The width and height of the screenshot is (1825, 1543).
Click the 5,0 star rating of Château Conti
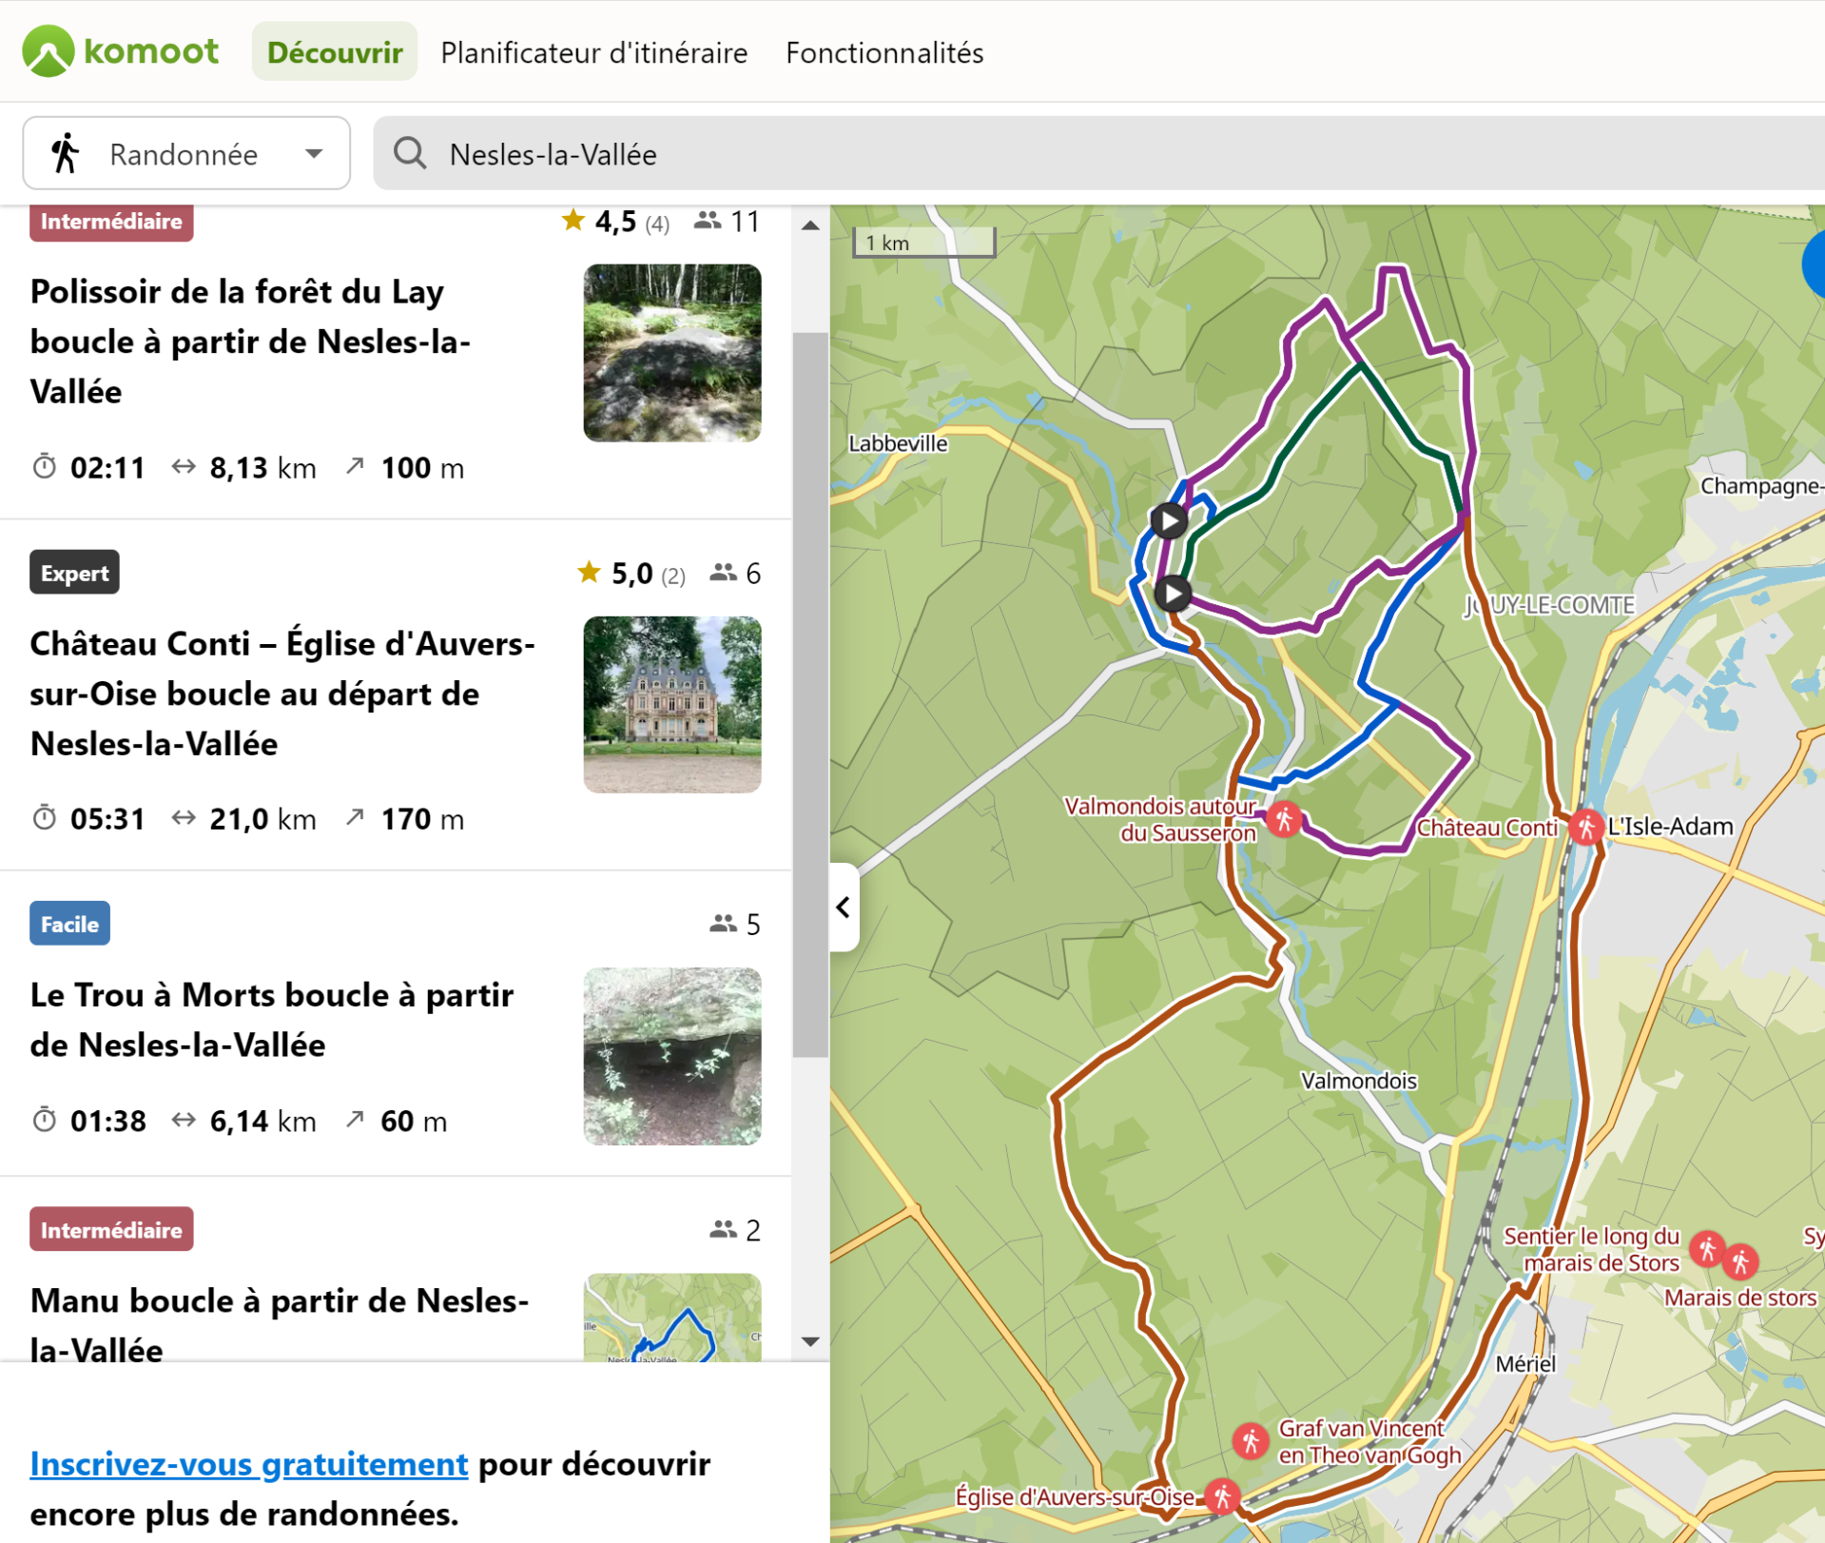point(631,573)
